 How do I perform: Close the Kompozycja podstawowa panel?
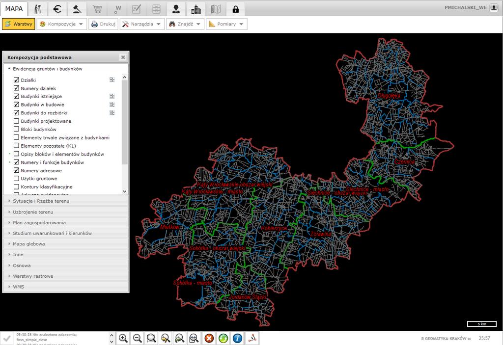pyautogui.click(x=123, y=57)
